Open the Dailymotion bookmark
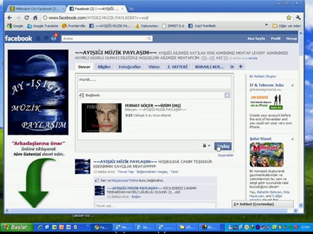The image size is (313, 234). 147,26
